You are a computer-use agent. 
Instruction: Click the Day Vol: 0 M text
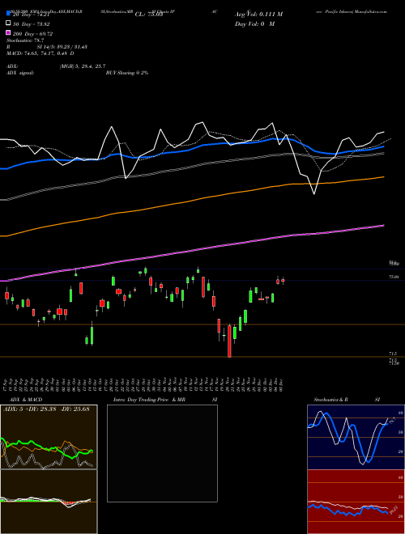tap(254, 23)
